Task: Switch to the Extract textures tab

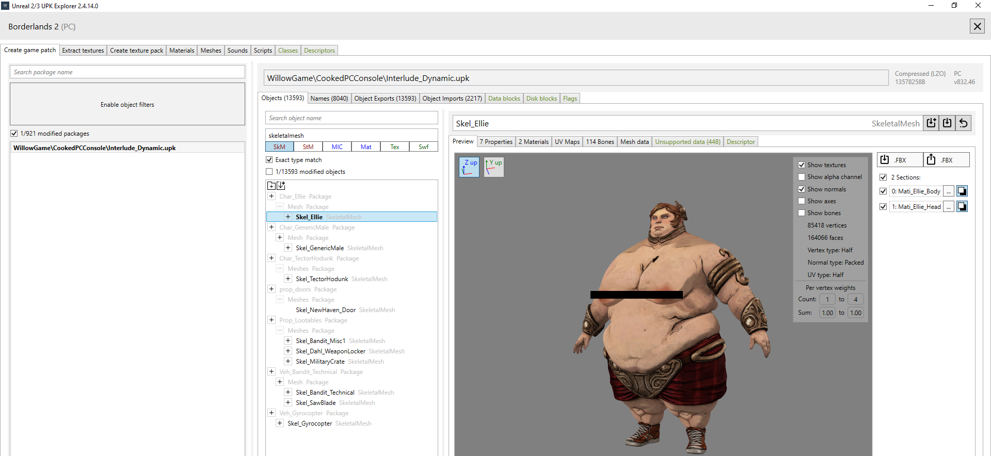Action: pyautogui.click(x=83, y=51)
